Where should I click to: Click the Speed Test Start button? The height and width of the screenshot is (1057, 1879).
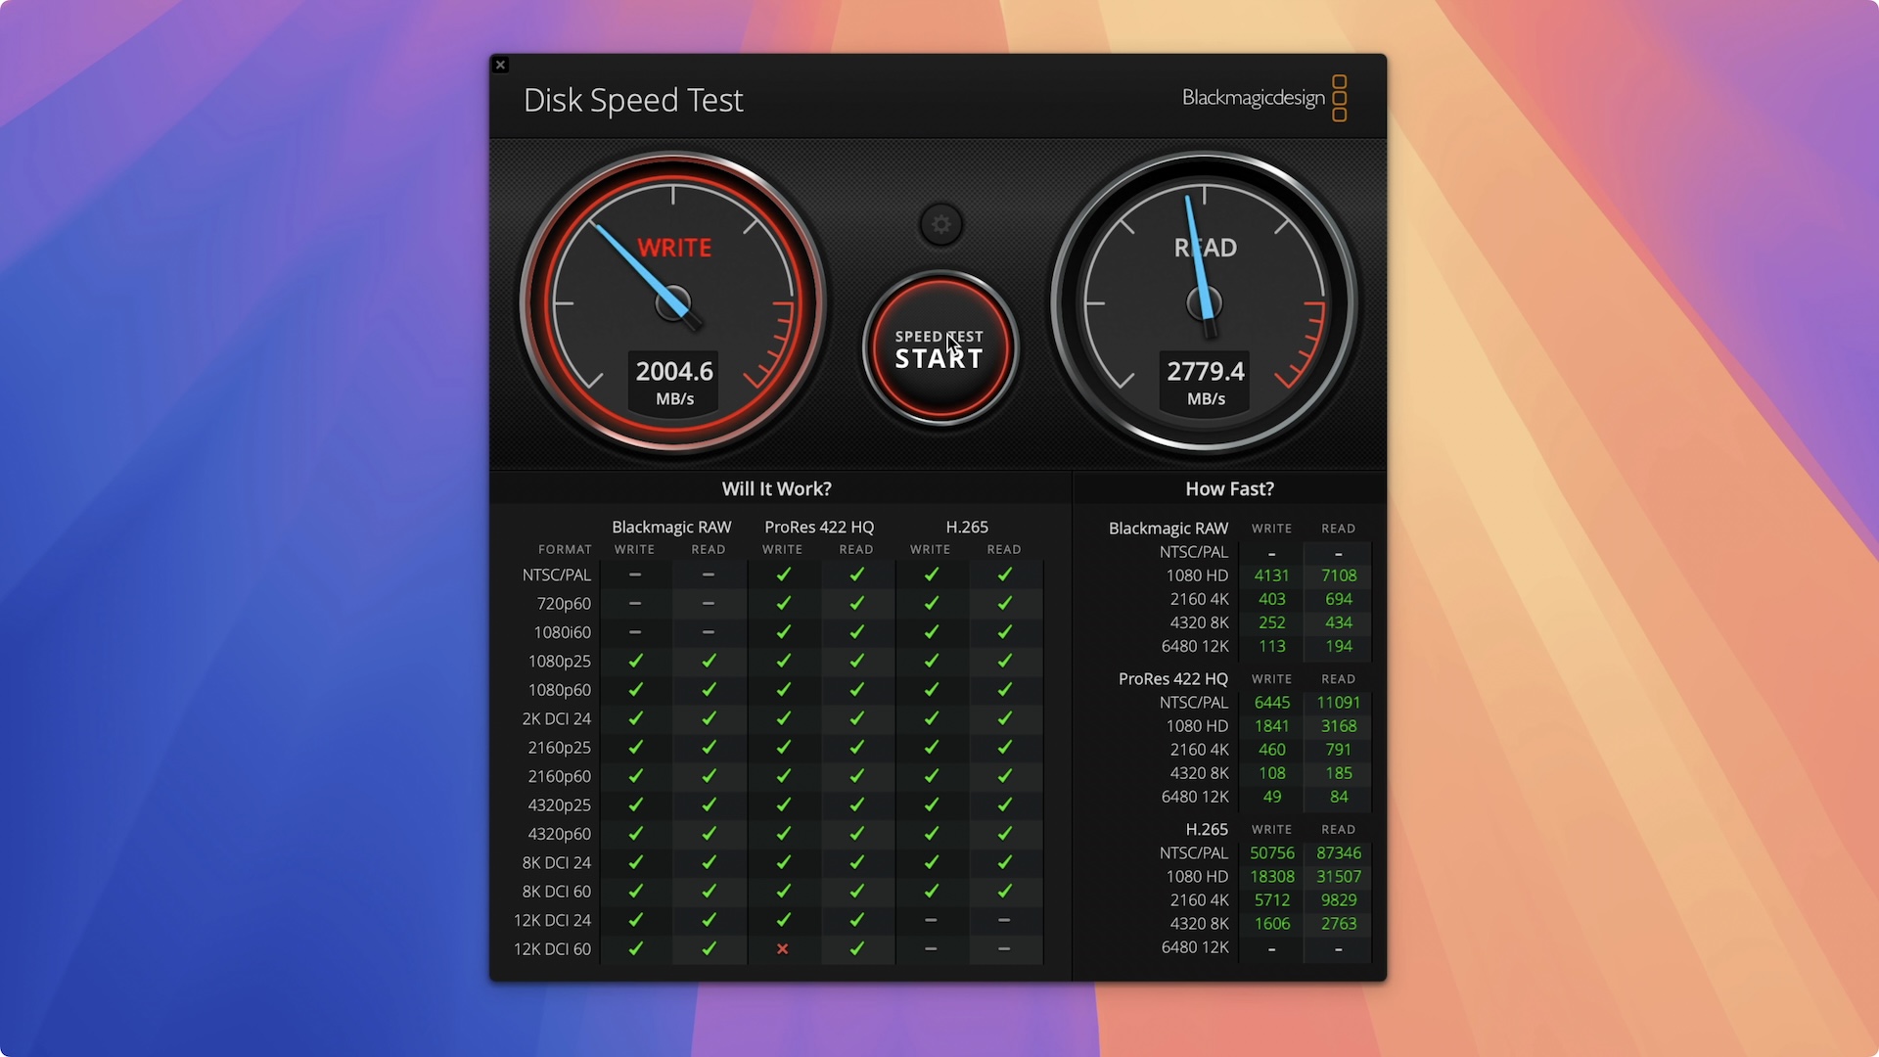click(939, 348)
